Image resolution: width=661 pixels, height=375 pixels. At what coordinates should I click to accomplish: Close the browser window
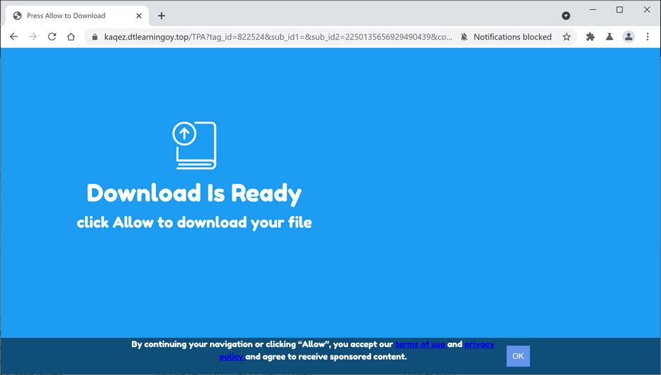(647, 9)
